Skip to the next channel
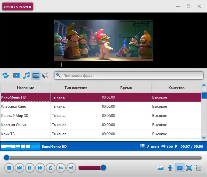The width and height of the screenshot is (207, 177). 40,168
